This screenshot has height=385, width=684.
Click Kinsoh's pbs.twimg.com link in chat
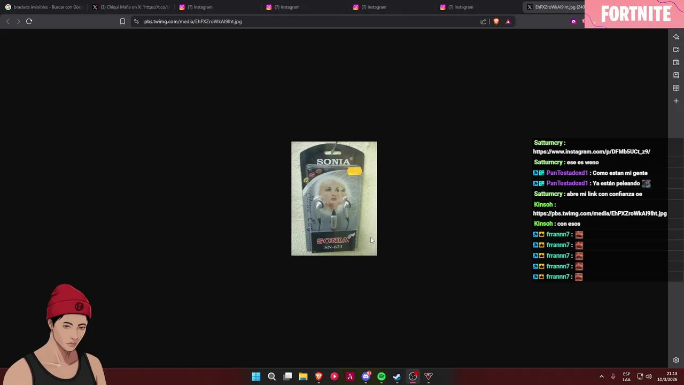[600, 213]
